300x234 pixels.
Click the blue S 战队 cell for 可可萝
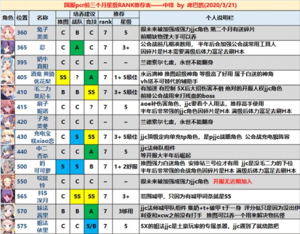77,167
